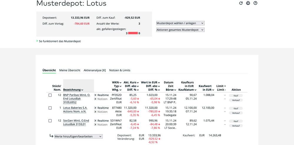Click the Kauf button for Lotus Bakeries S.A.
The width and height of the screenshot is (294, 145).
236,108
